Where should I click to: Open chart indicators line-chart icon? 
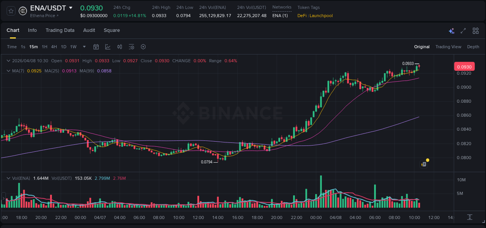[x=108, y=46]
